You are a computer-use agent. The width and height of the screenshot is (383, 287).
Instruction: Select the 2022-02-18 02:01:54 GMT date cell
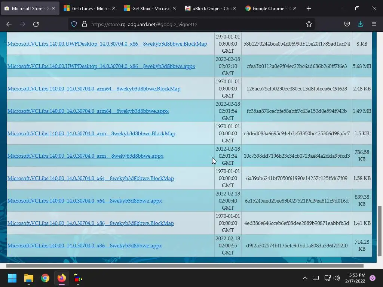click(x=228, y=111)
